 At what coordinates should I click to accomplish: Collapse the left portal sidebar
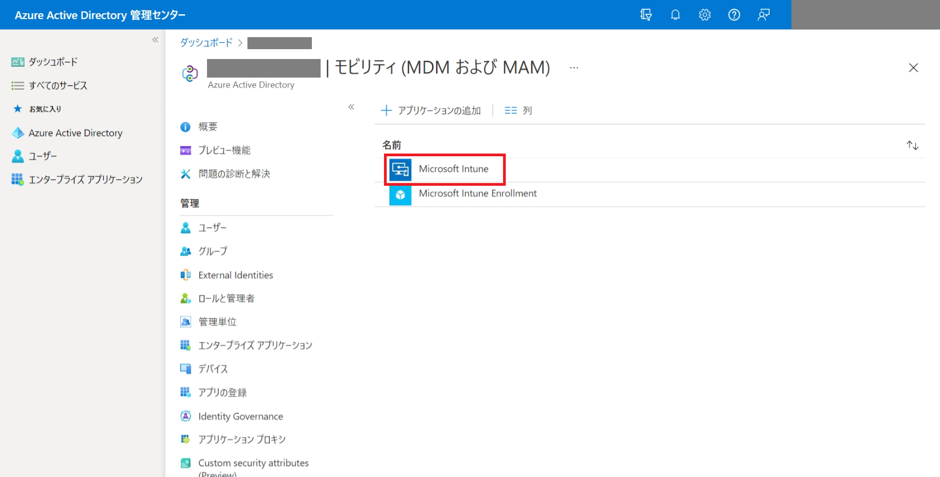pos(155,39)
